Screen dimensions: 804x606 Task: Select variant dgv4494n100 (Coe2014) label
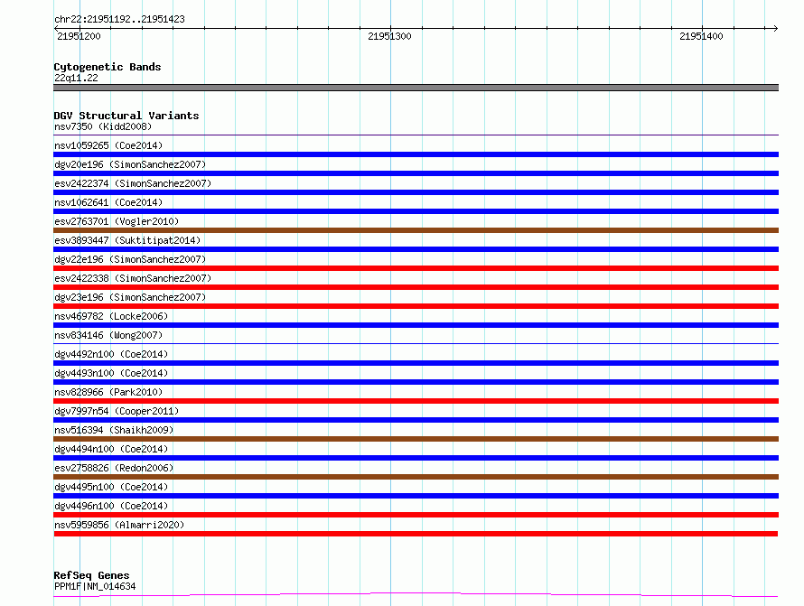point(111,449)
